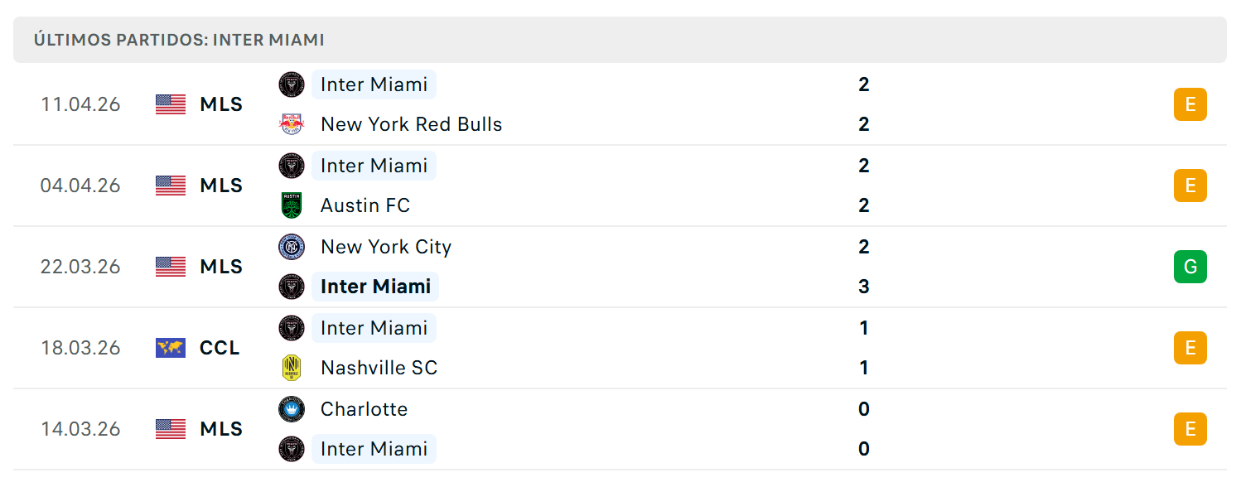Click the green G result badge

coord(1190,267)
